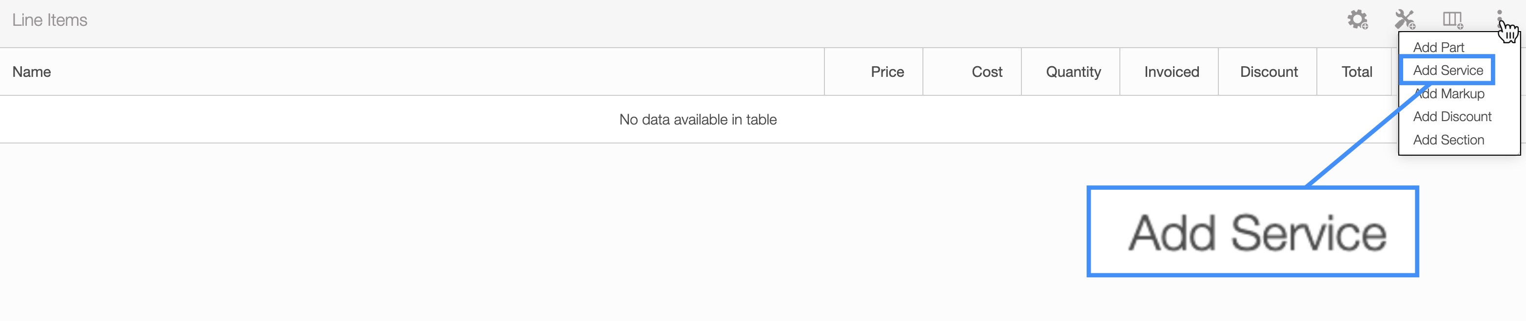1526x321 pixels.
Task: Sort by the Cost column header
Action: coord(986,72)
